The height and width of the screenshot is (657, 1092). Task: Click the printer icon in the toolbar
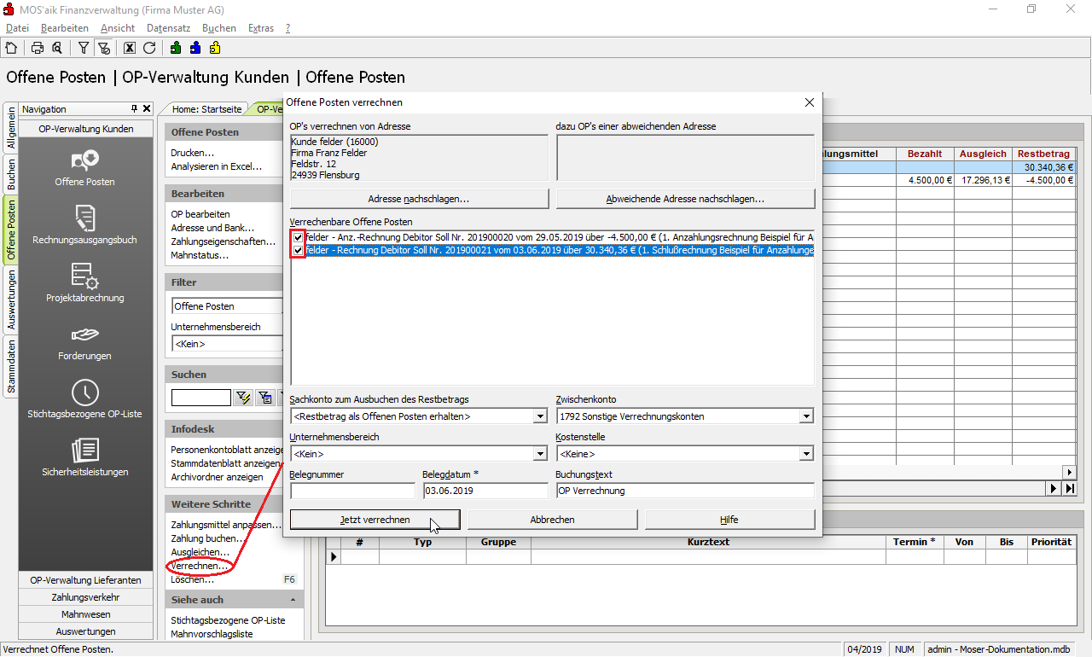coord(38,48)
